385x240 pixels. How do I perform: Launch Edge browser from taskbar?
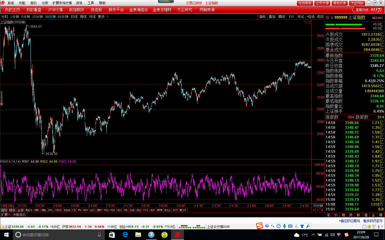point(125,235)
